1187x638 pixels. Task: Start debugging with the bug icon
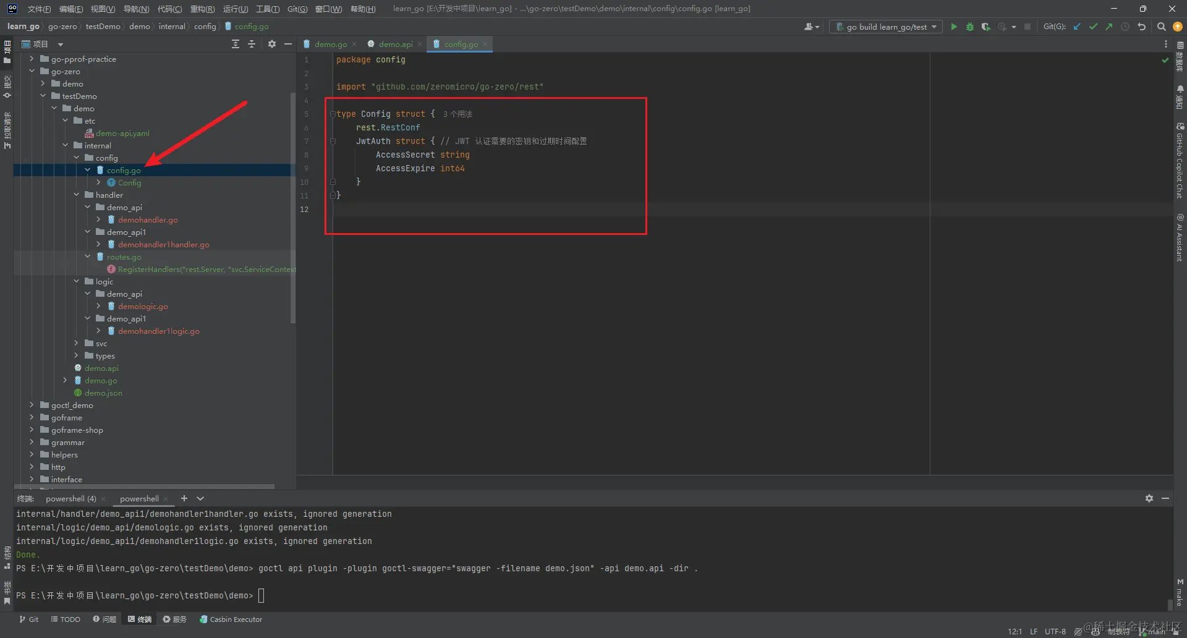(x=970, y=27)
